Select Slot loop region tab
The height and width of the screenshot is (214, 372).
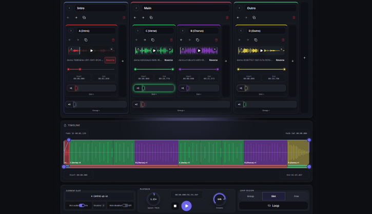273,196
